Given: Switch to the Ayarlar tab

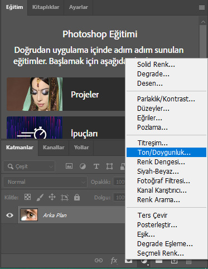Looking at the screenshot, I should coord(79,7).
